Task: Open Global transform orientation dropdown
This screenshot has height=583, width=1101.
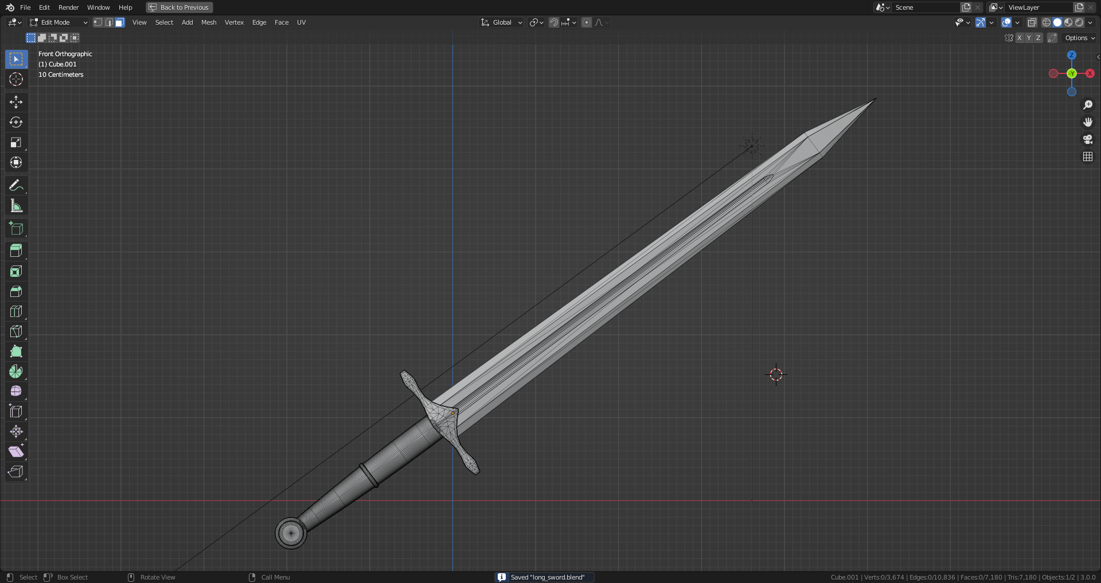Action: (502, 22)
